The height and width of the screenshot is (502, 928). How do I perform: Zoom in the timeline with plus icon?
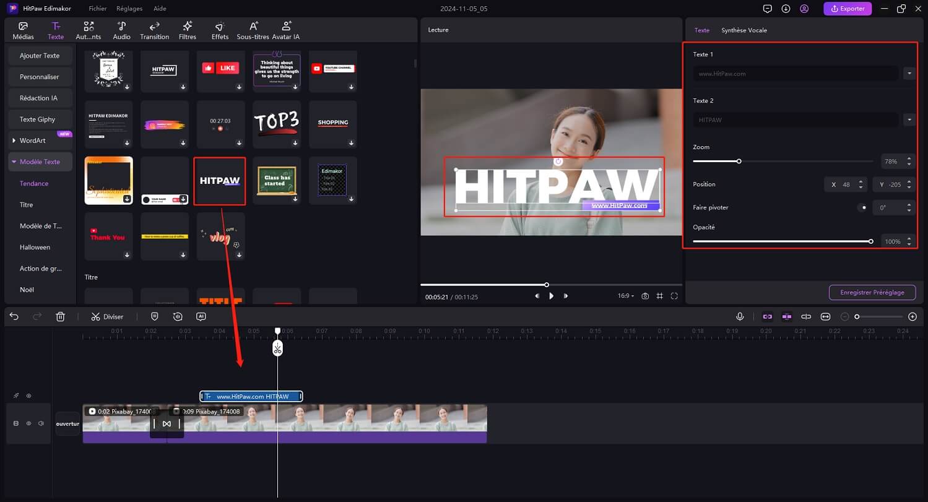[913, 316]
